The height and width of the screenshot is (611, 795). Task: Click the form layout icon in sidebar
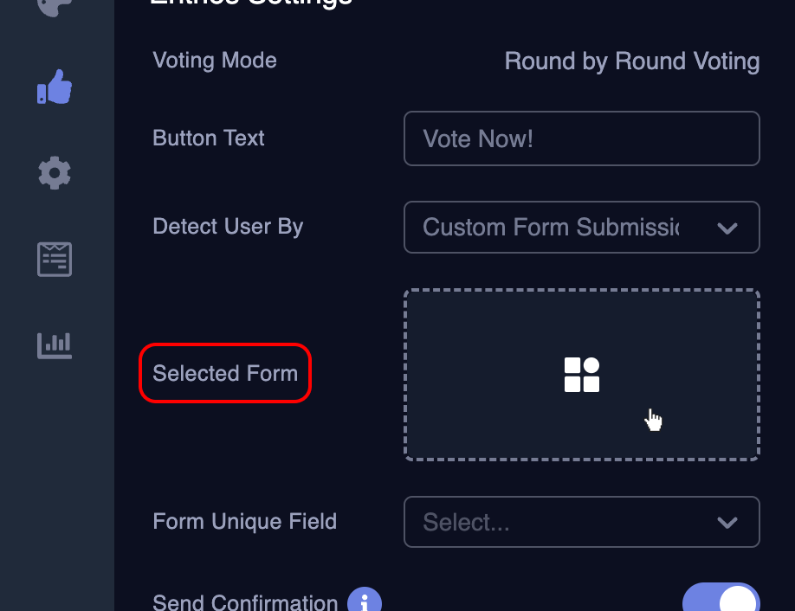(55, 260)
